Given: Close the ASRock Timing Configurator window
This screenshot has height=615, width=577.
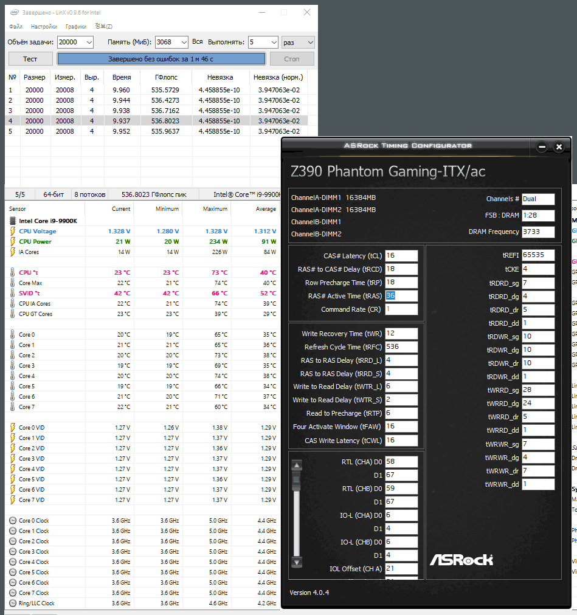Looking at the screenshot, I should point(559,147).
